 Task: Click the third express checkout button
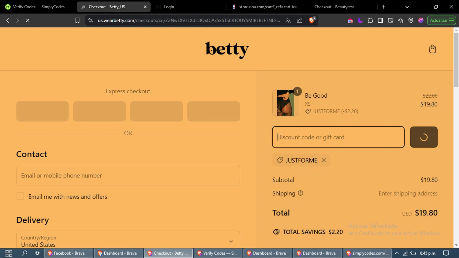156,111
